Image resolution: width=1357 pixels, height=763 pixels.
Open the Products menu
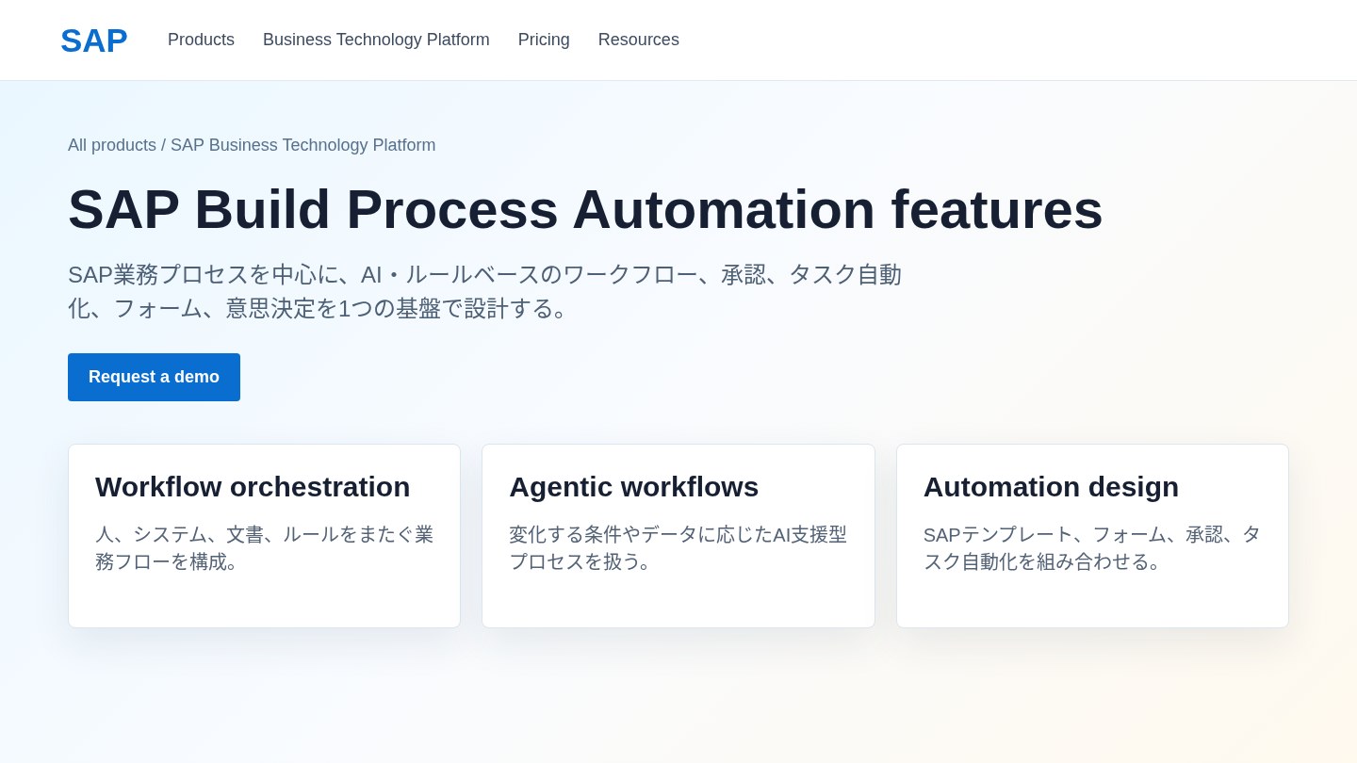[201, 40]
